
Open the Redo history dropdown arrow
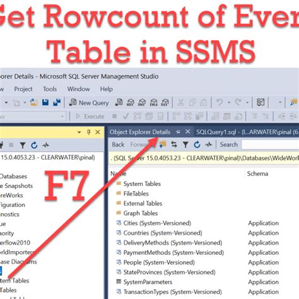pos(247,103)
